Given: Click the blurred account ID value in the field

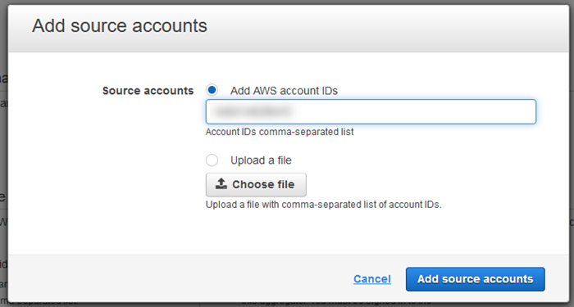Looking at the screenshot, I should pyautogui.click(x=253, y=111).
